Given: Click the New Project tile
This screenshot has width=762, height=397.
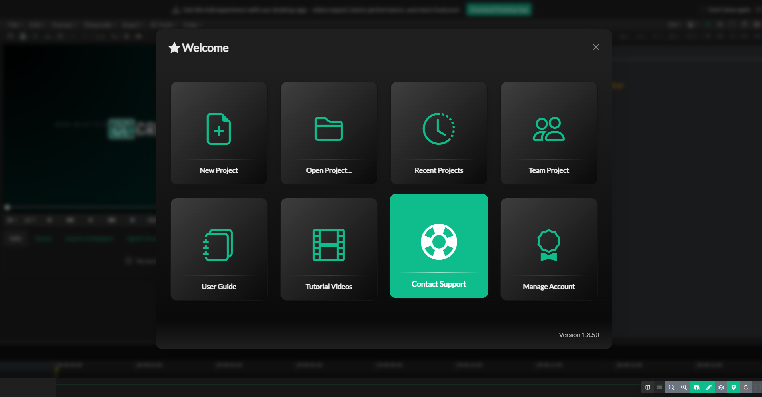Looking at the screenshot, I should click(x=219, y=133).
